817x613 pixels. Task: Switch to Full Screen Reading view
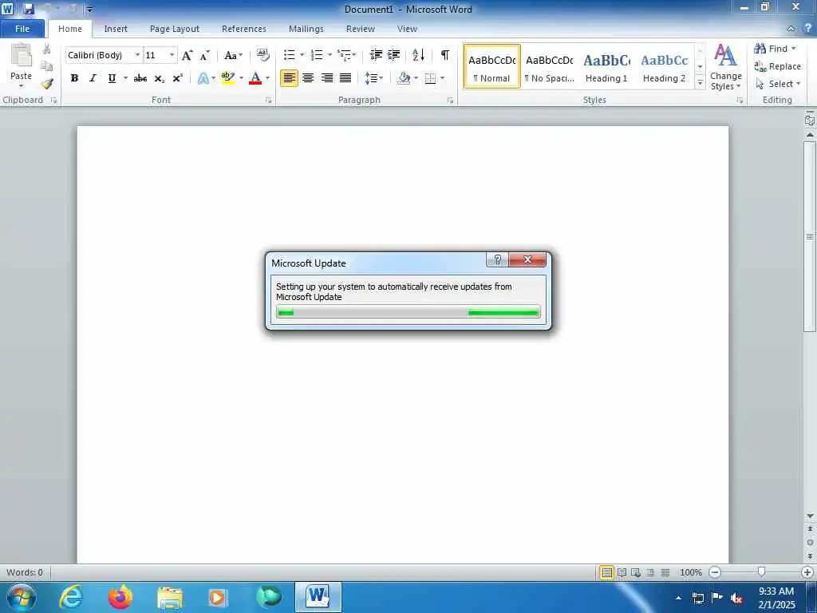tap(622, 572)
